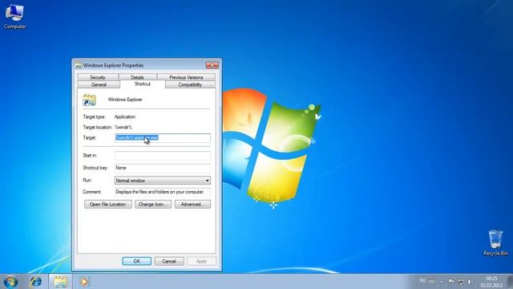Switch to the Details tab

click(137, 77)
